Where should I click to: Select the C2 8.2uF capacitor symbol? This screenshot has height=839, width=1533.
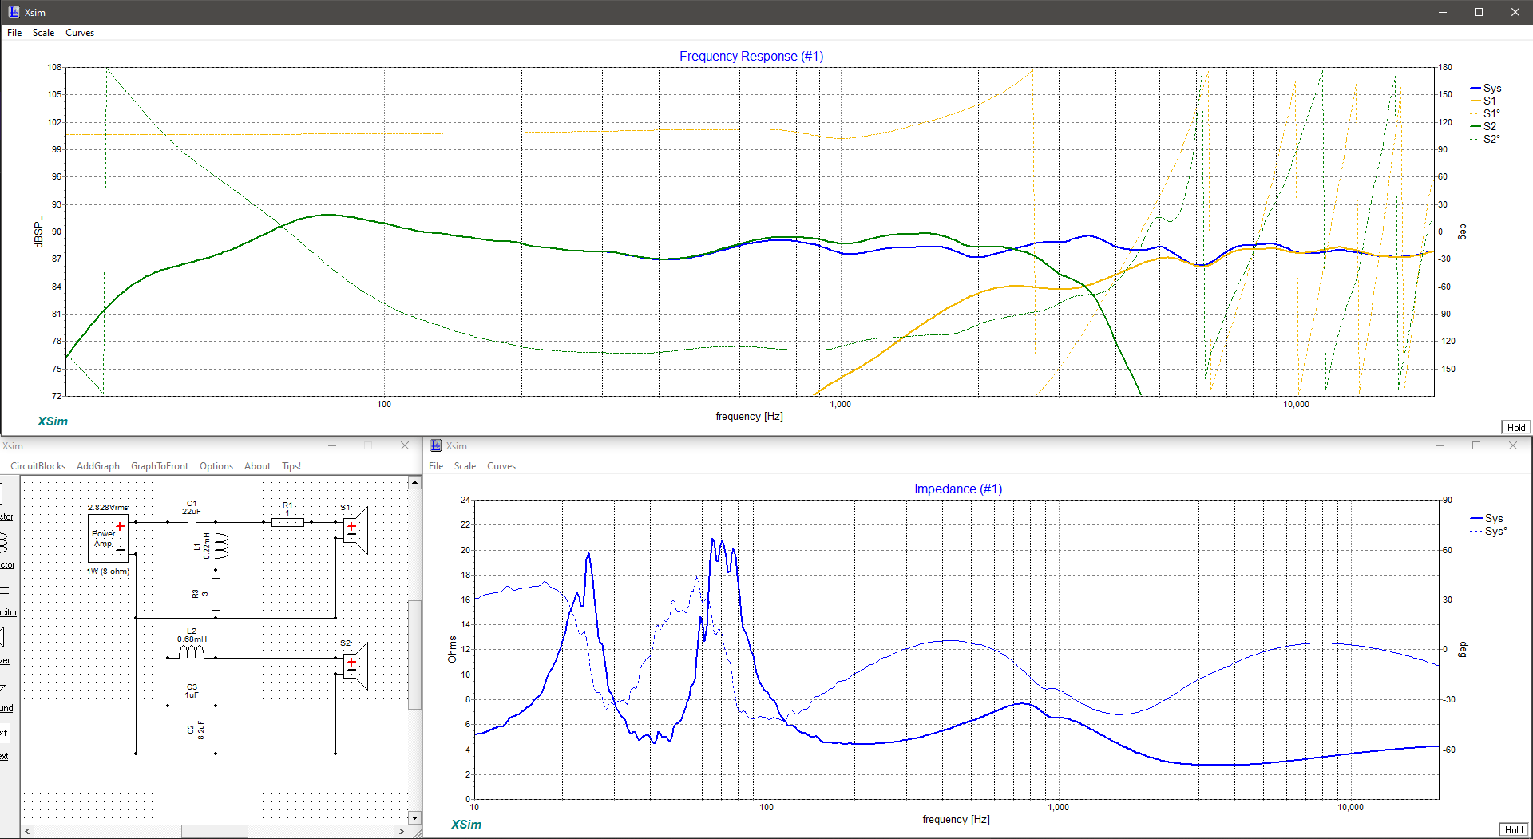point(216,730)
